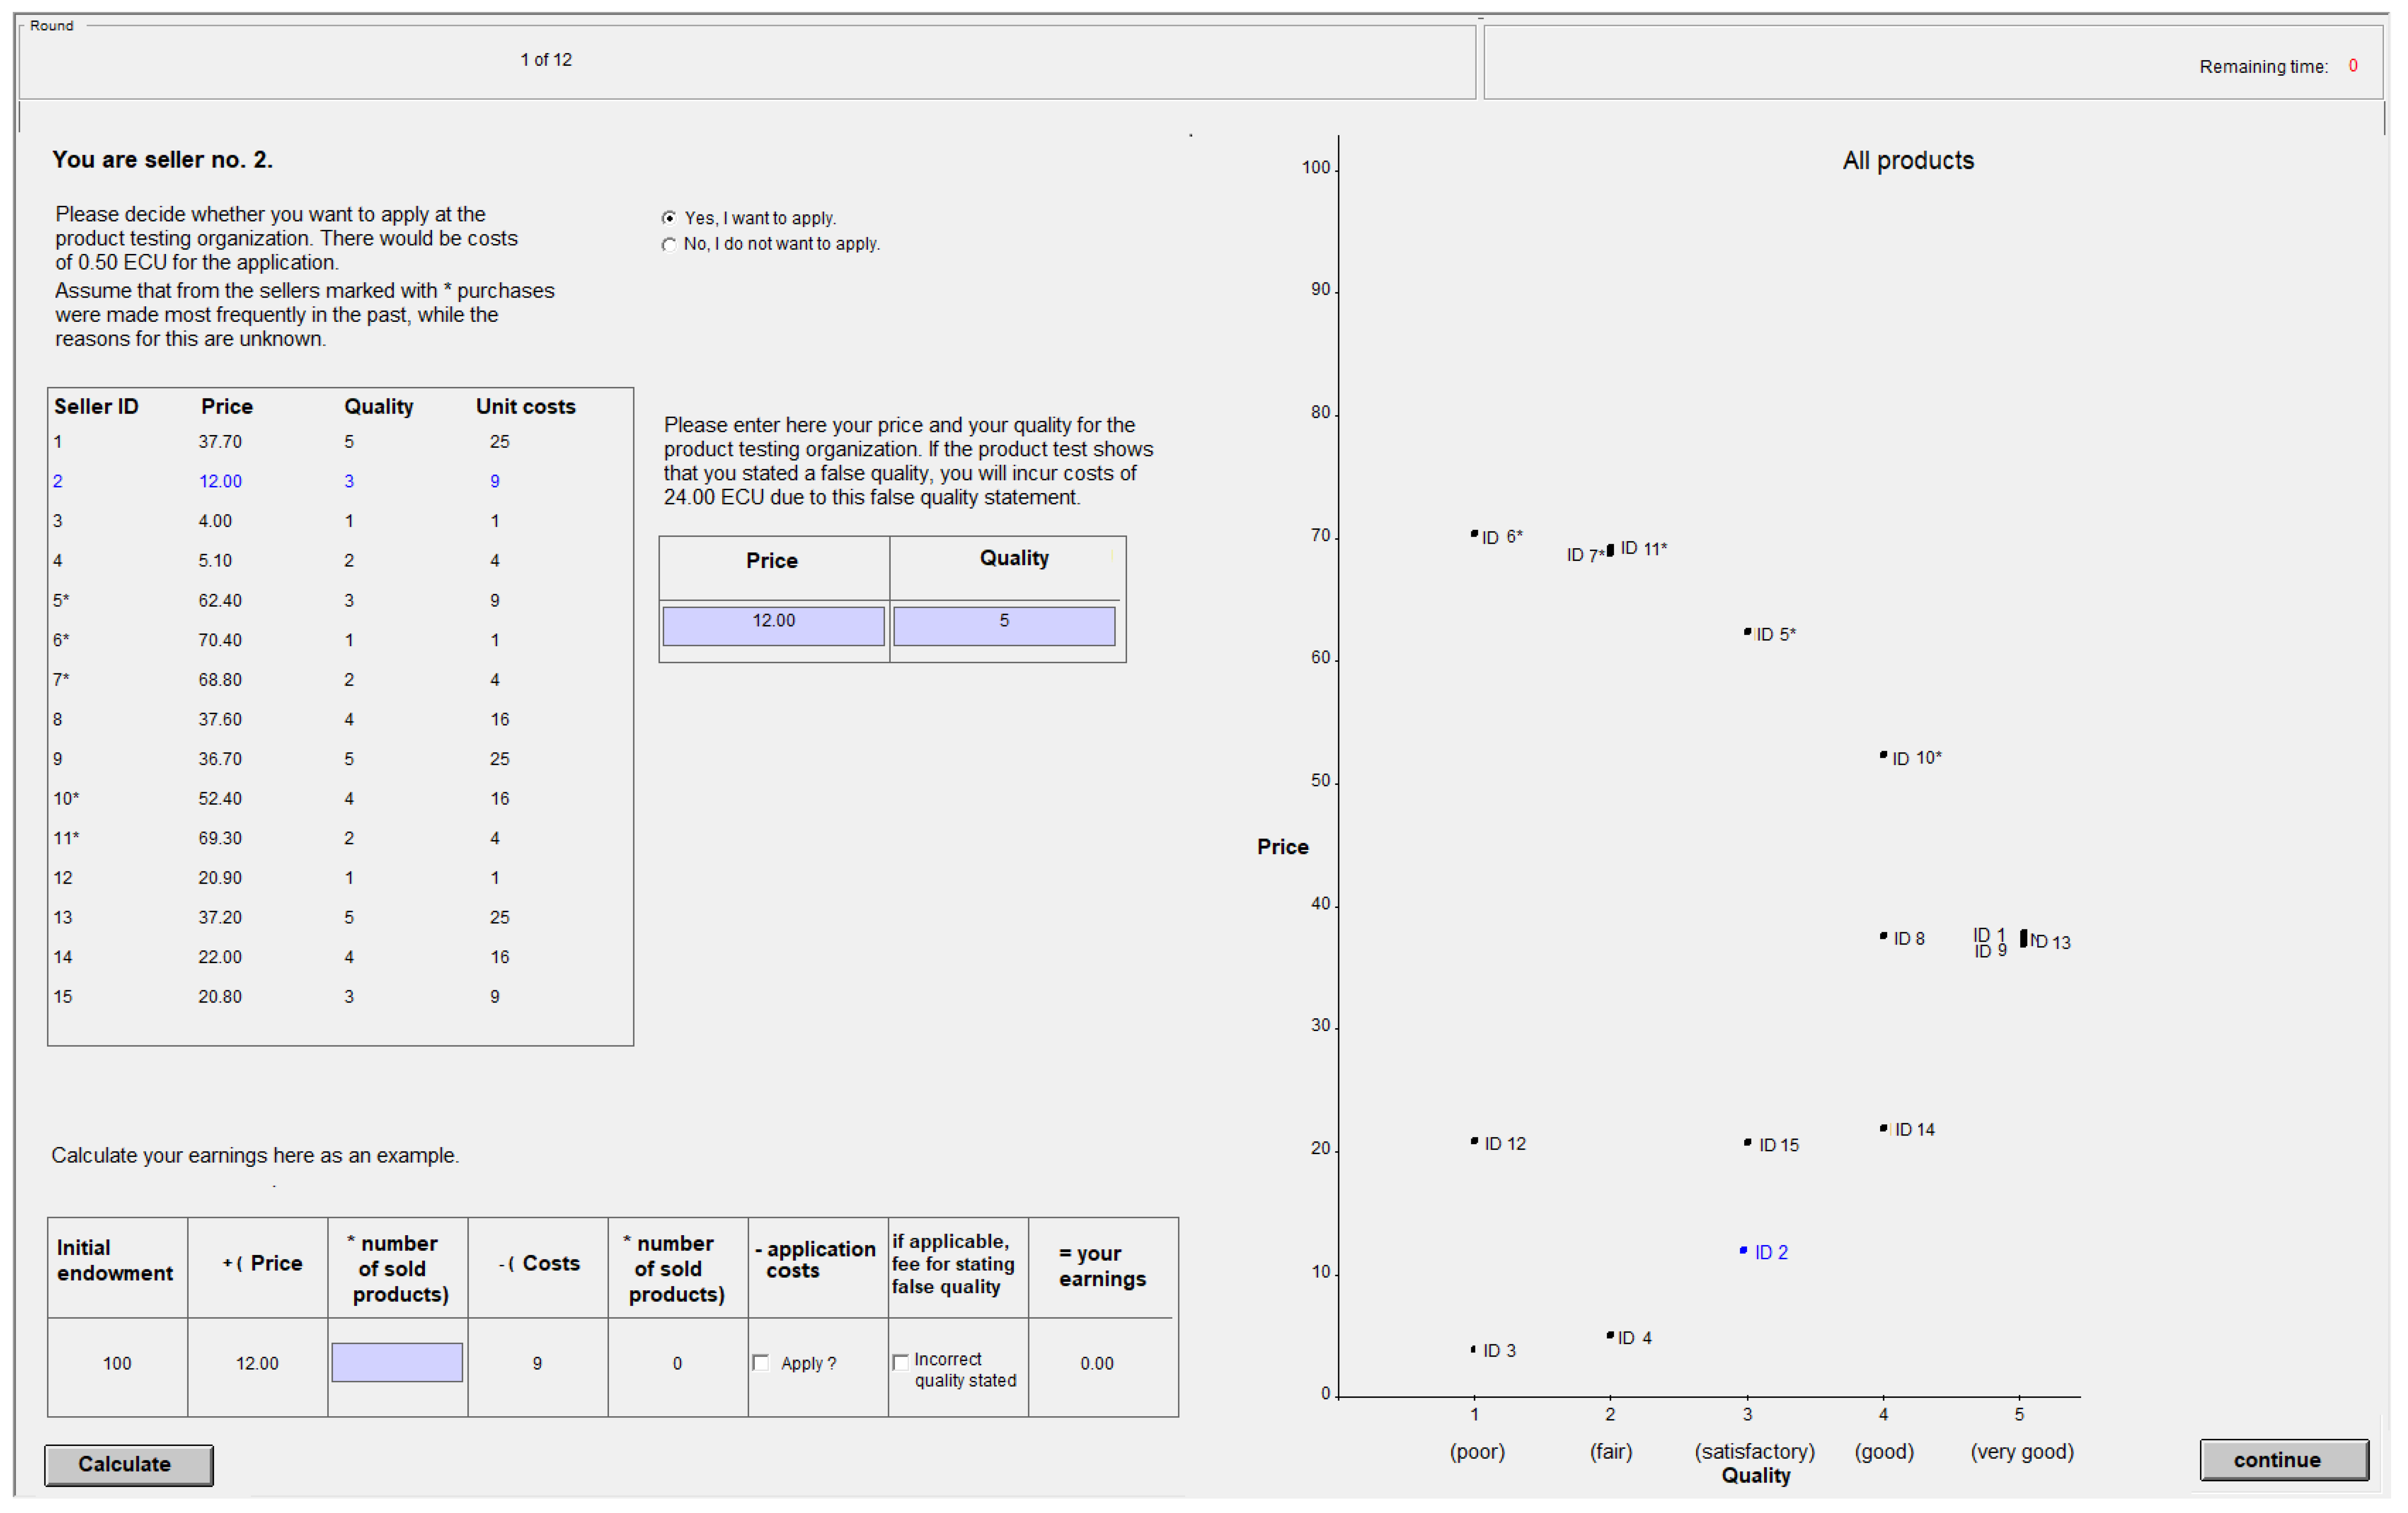
Task: Click the Calculate button
Action: tap(128, 1464)
